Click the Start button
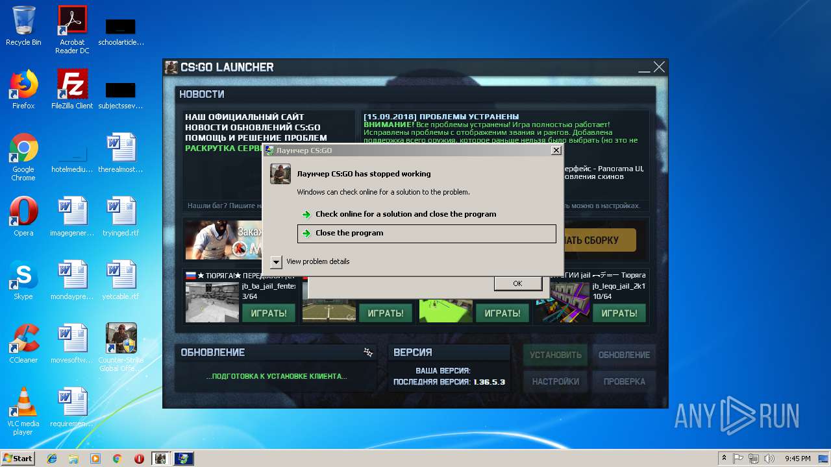Viewport: 831px width, 467px height. coord(18,459)
